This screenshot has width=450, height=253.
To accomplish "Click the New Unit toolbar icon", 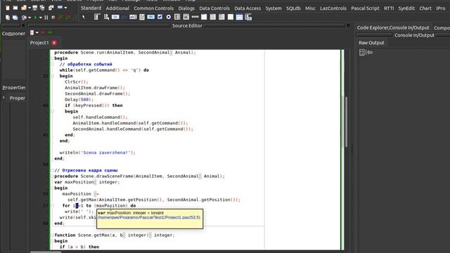I will tap(8, 8).
